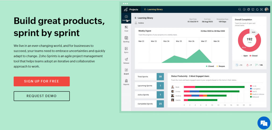The height and width of the screenshot is (130, 272).
Task: Open the notifications bell icon
Action: point(257,9)
